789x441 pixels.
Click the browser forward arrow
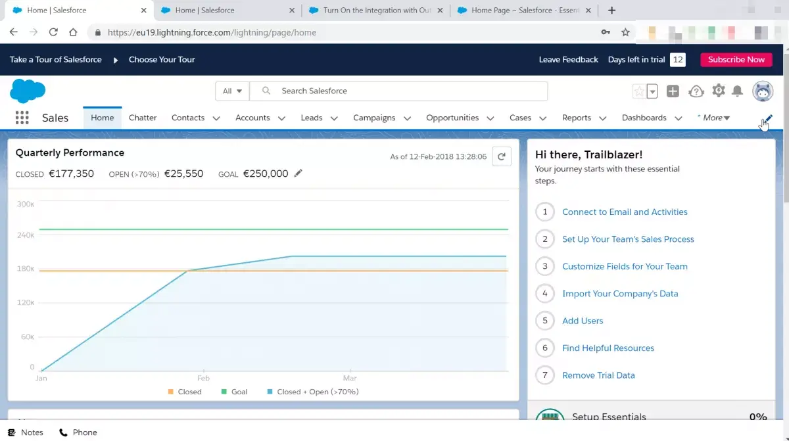coord(34,32)
